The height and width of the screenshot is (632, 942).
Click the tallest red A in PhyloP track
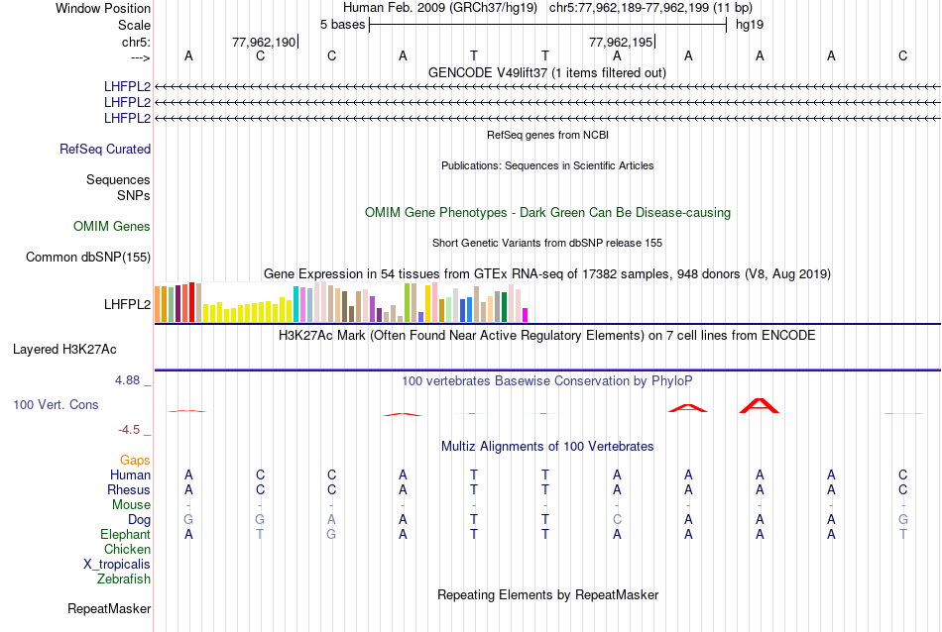[760, 405]
